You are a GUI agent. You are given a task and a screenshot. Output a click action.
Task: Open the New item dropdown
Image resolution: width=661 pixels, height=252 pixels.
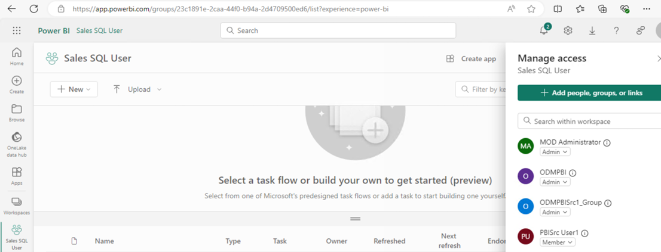[x=74, y=89]
